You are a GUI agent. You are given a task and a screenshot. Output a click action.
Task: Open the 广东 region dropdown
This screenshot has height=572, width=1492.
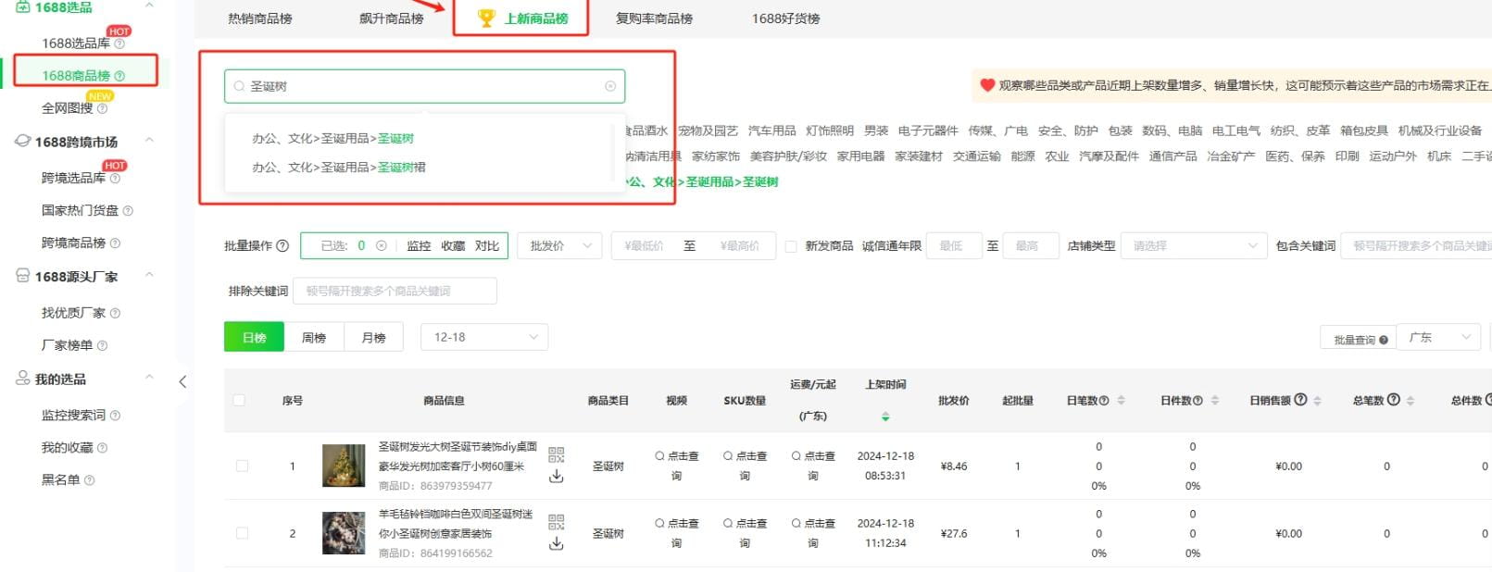pyautogui.click(x=1438, y=338)
